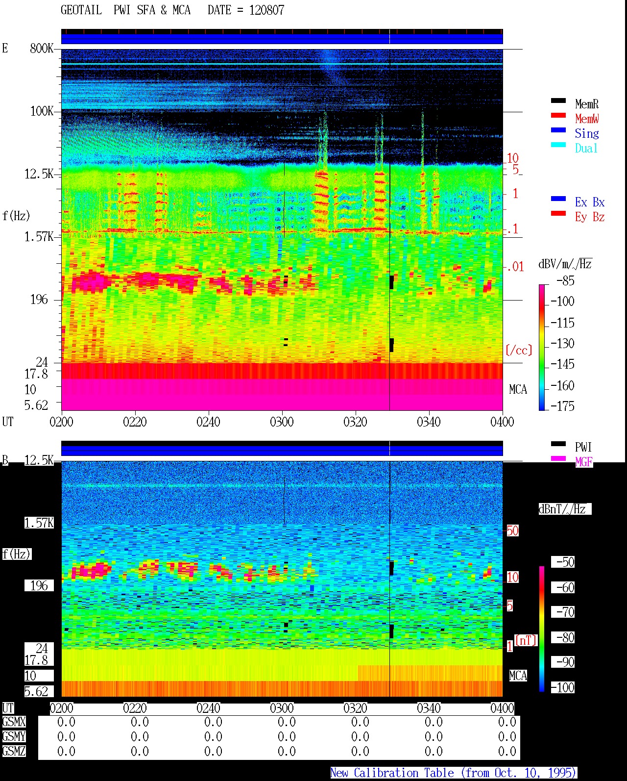
Task: Click the 0240 time in the bottom UT row
Action: tap(208, 708)
